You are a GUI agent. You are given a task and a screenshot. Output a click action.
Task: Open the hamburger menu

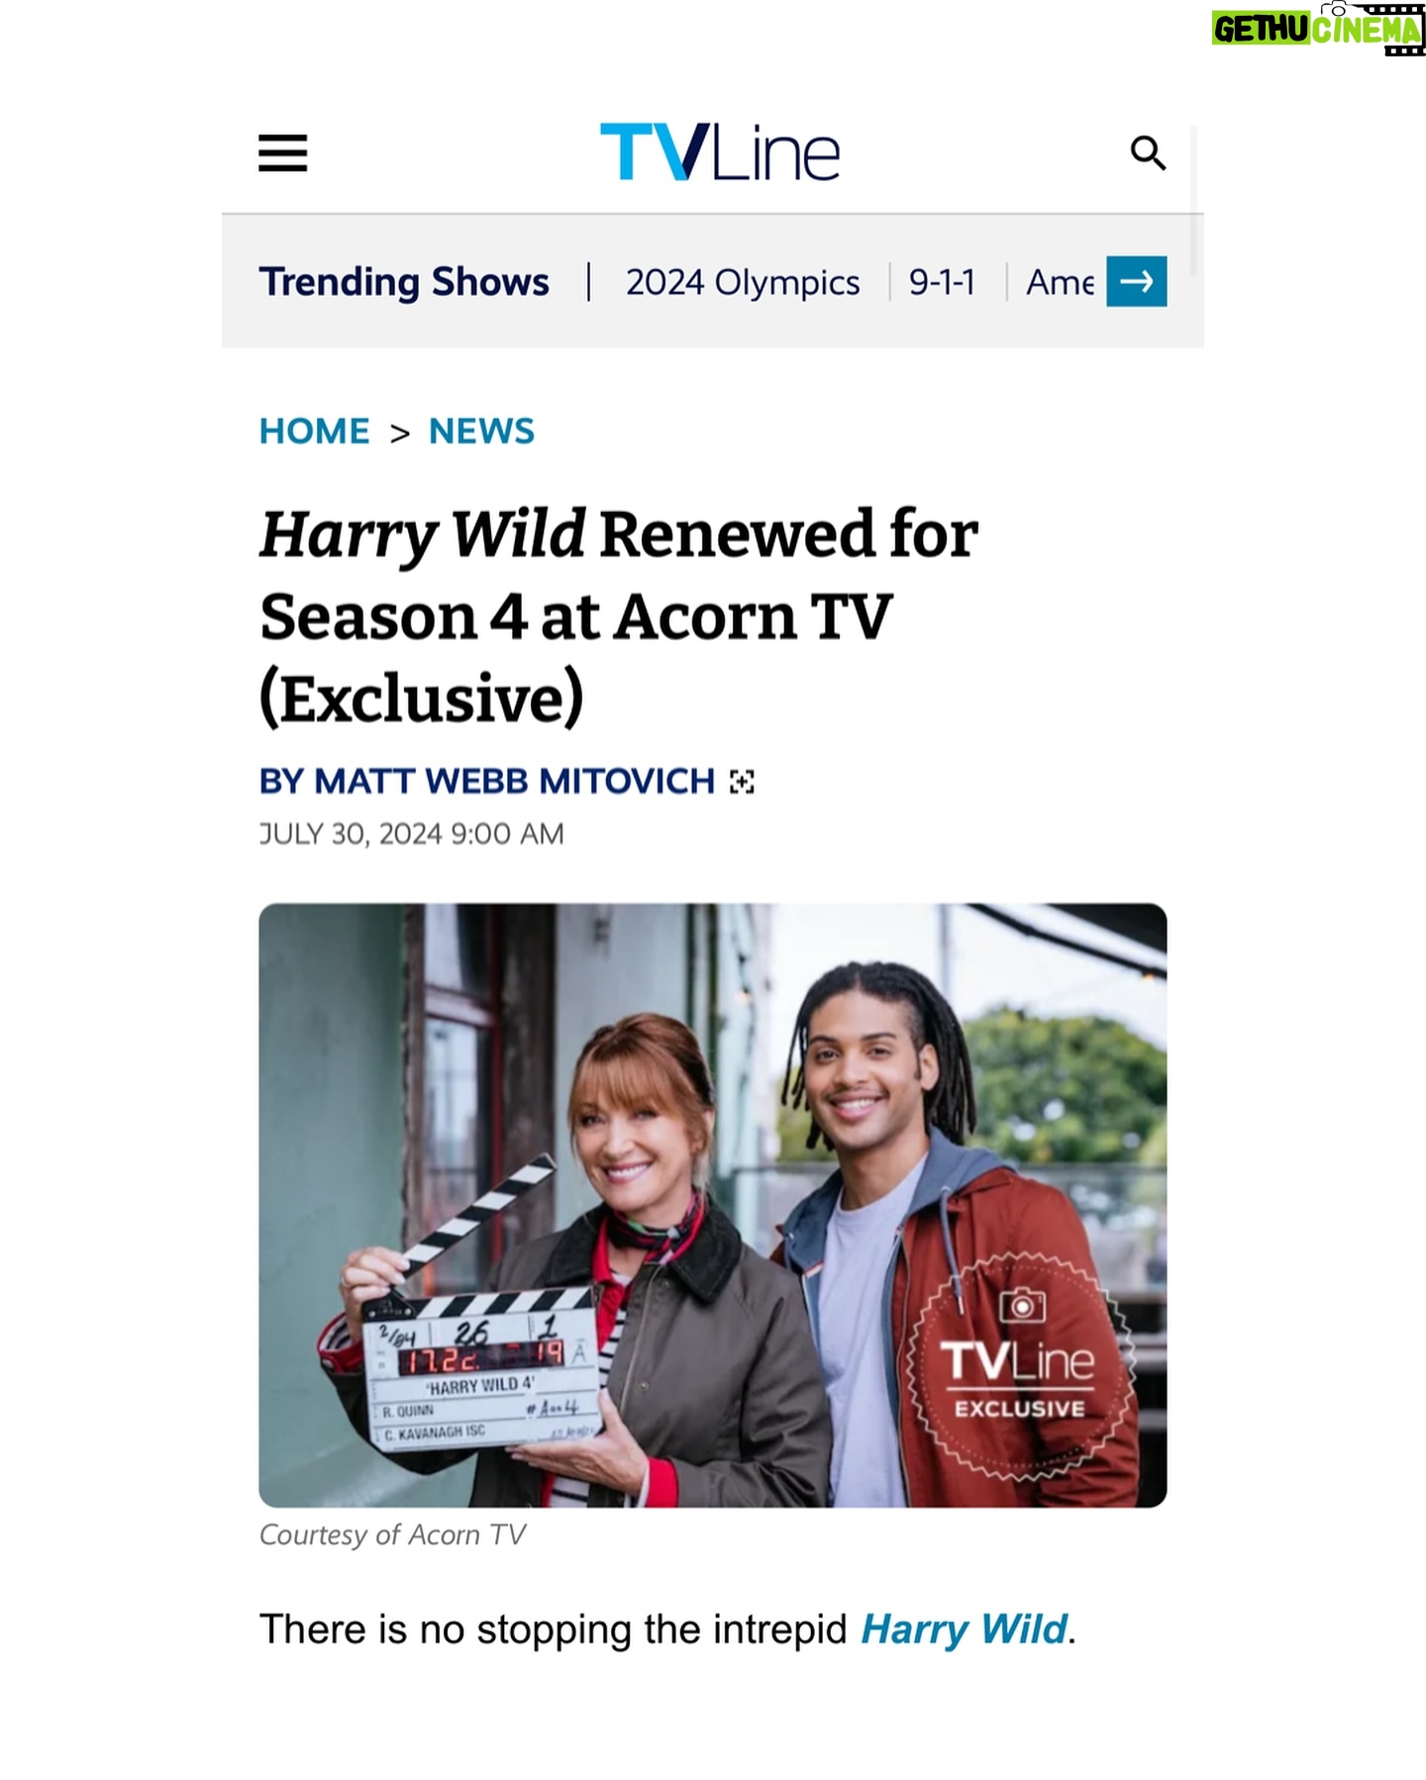[x=282, y=153]
